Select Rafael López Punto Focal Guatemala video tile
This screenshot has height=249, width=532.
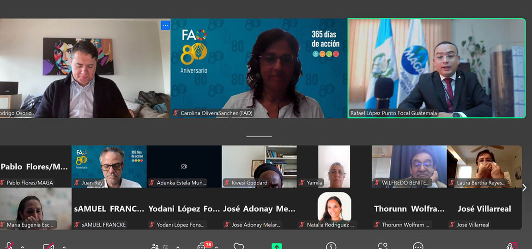[x=436, y=68]
